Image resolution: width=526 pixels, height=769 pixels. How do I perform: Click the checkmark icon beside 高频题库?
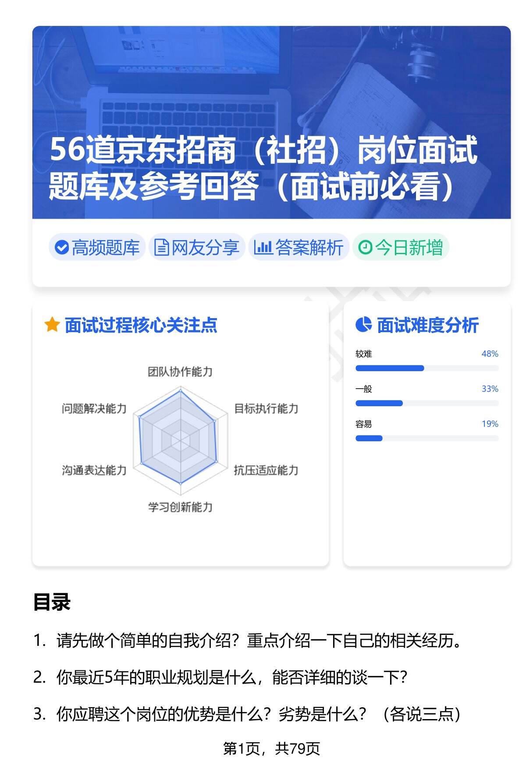[x=61, y=248]
